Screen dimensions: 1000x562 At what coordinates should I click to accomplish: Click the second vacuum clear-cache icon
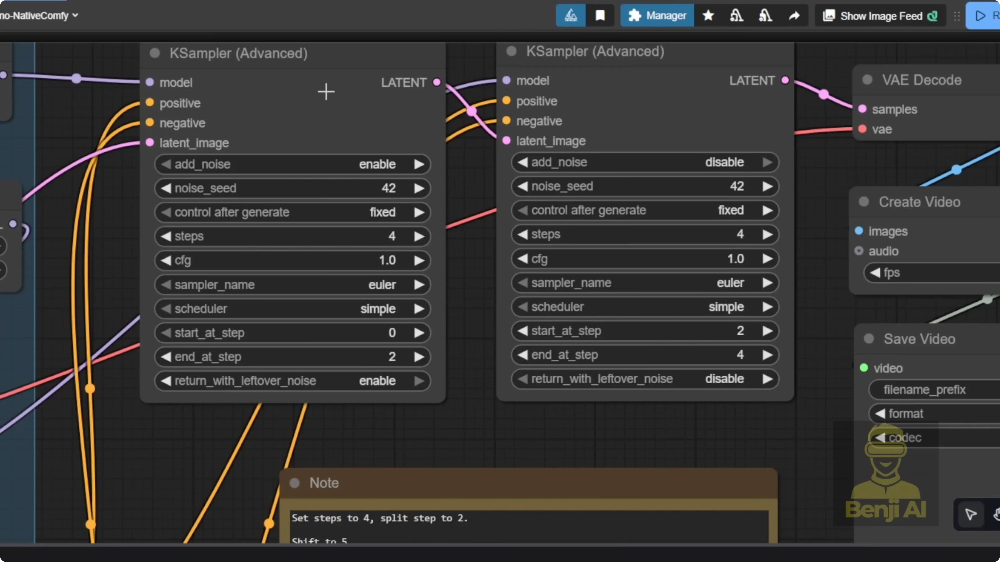coord(764,15)
